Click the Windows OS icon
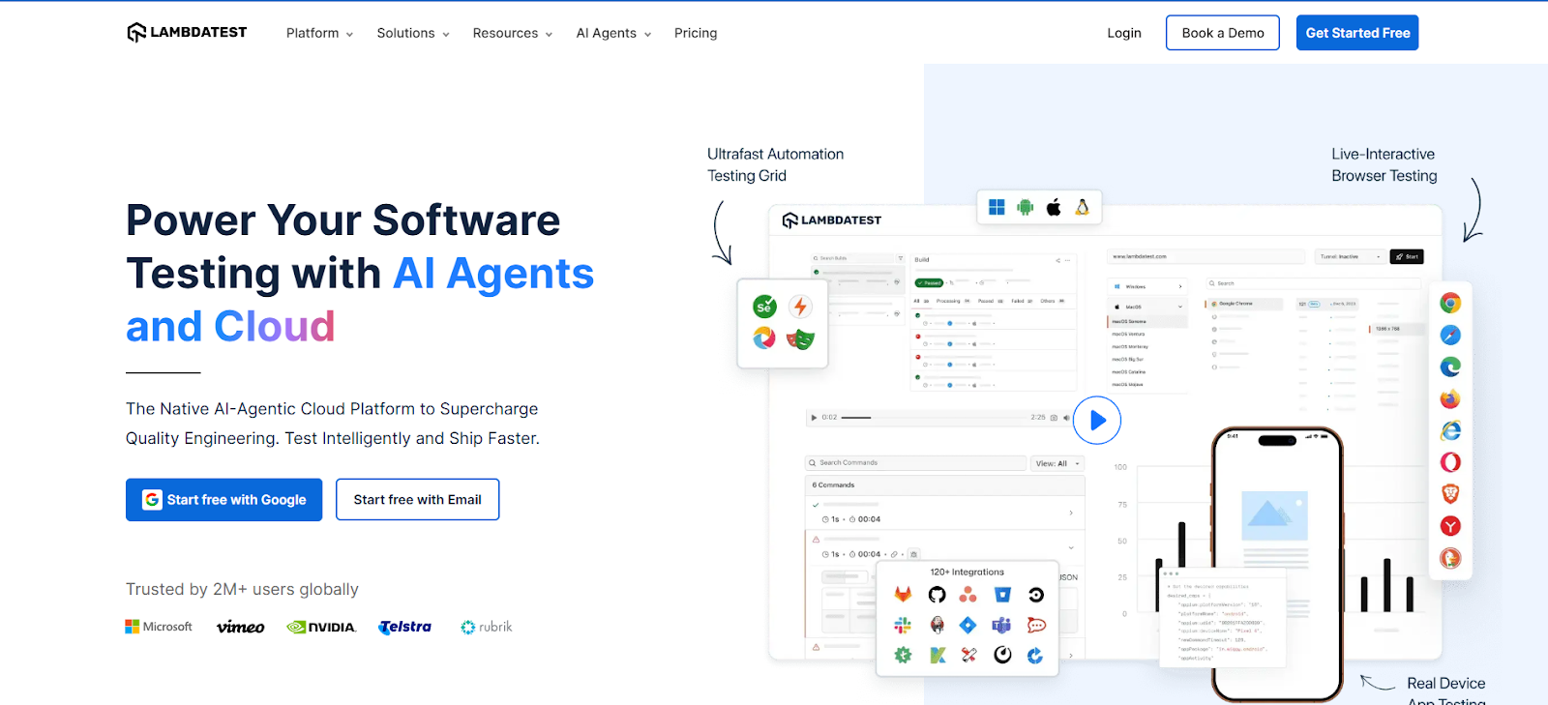1548x705 pixels. 997,207
